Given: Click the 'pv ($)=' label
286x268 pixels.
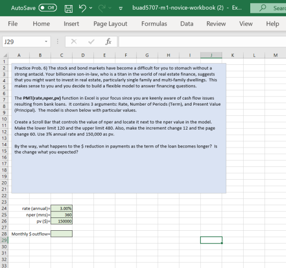Looking at the screenshot, I should (x=43, y=222).
